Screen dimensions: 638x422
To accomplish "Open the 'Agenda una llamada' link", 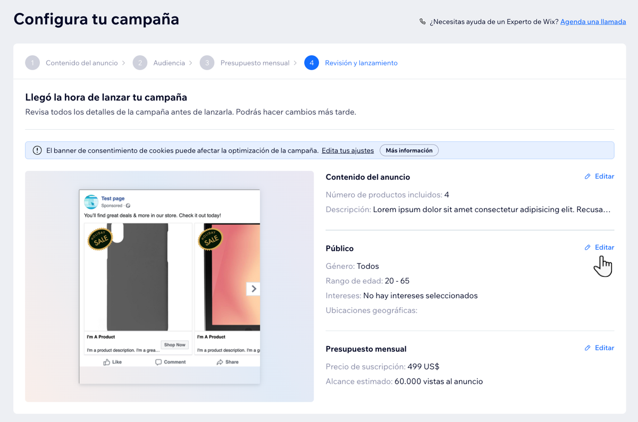I will click(593, 22).
